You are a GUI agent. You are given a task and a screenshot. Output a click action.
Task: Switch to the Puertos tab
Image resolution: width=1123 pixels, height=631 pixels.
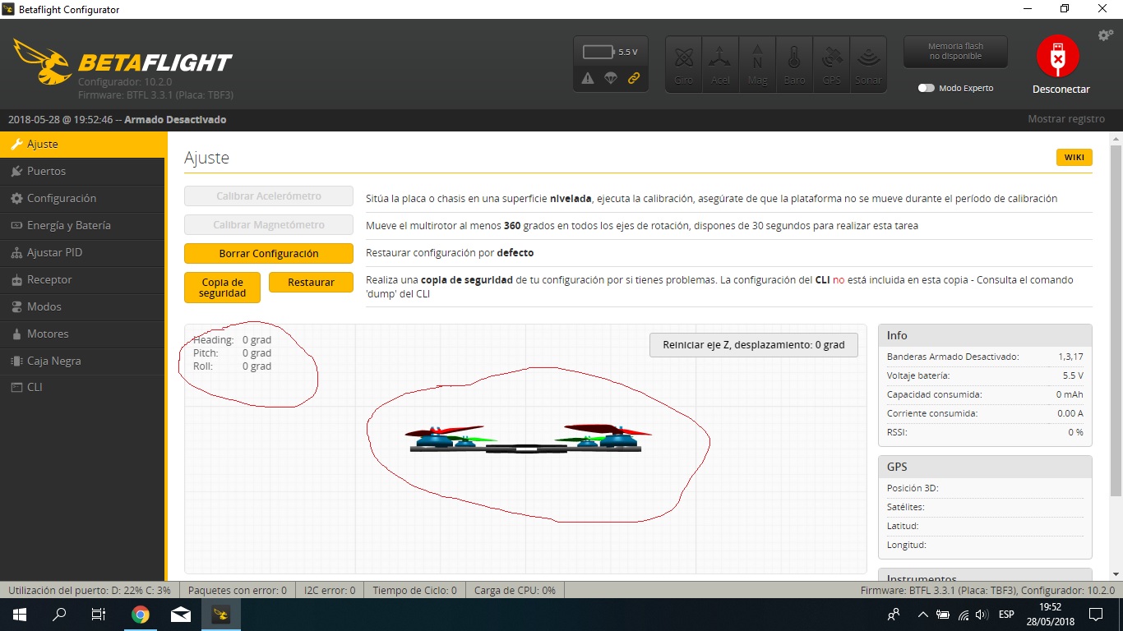82,171
